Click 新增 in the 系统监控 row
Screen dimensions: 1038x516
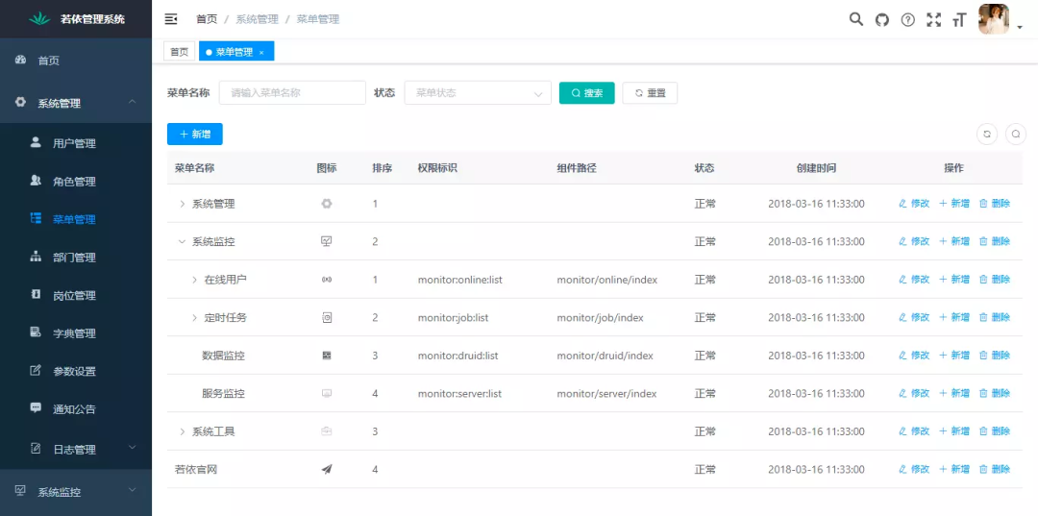(954, 241)
